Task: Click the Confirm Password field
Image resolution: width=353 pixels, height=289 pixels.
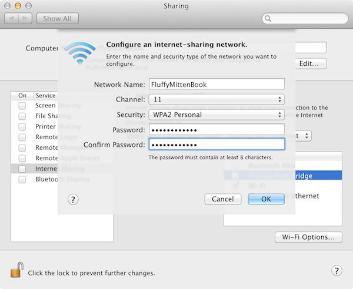Action: click(217, 144)
